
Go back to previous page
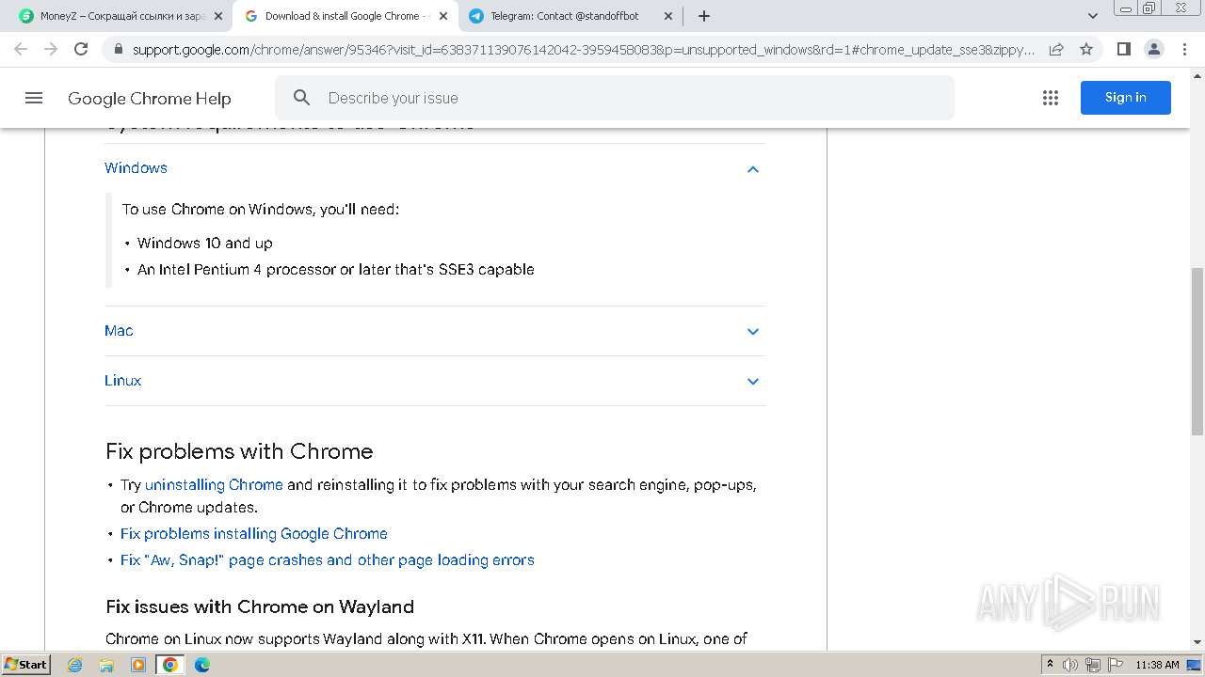21,49
